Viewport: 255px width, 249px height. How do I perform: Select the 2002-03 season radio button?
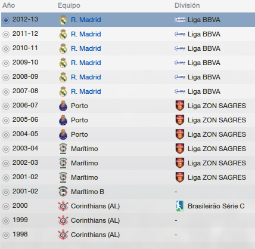pos(6,164)
